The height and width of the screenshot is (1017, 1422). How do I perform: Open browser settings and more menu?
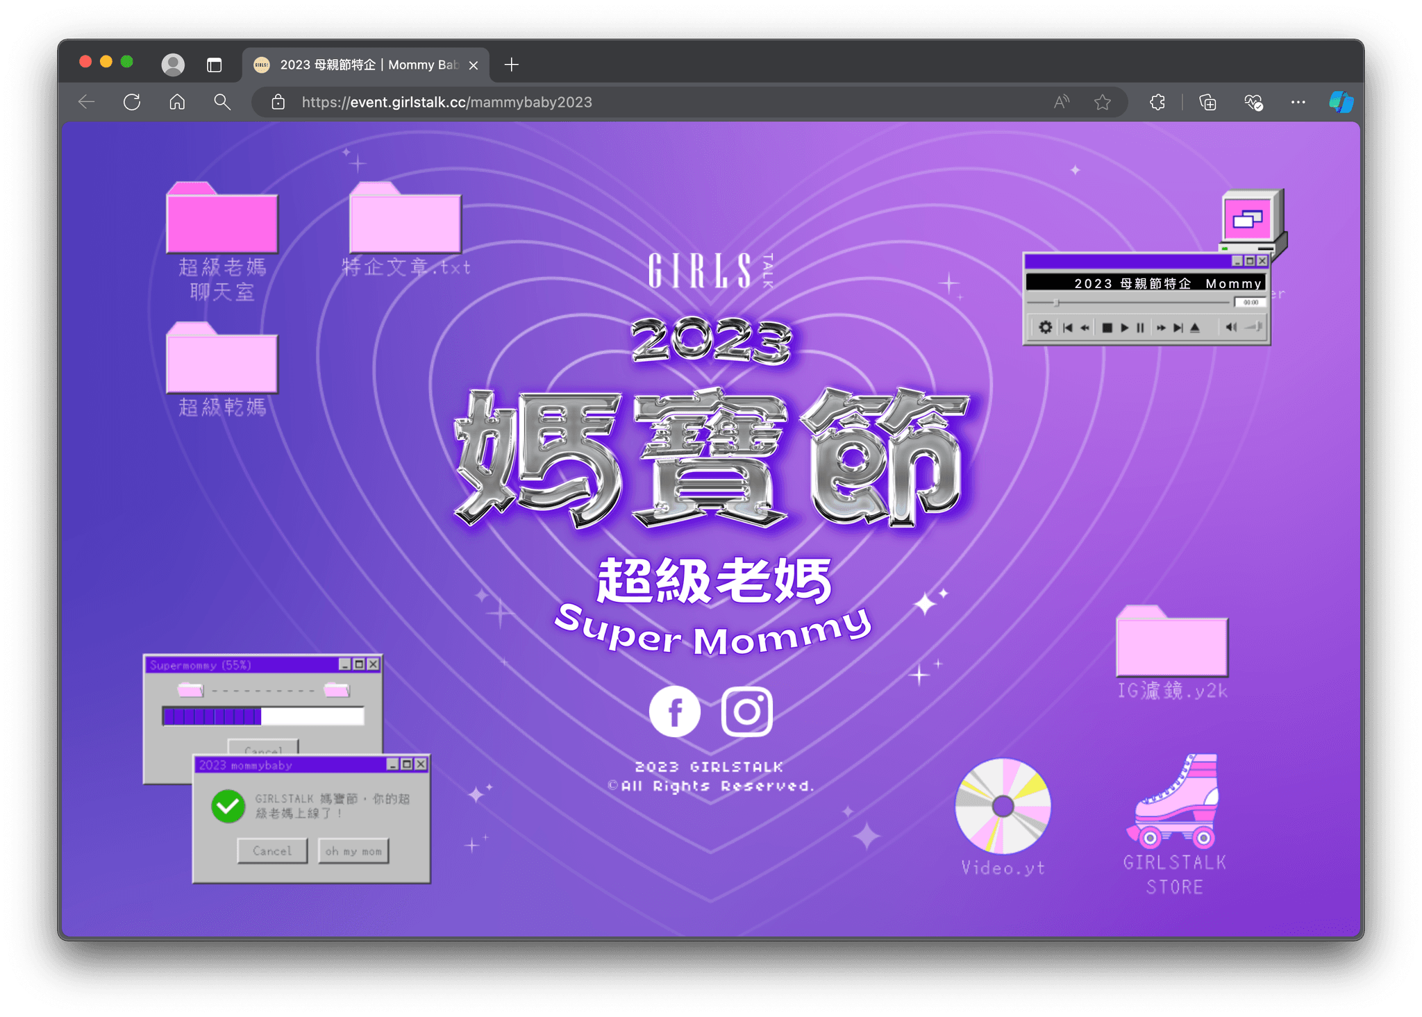pos(1298,102)
